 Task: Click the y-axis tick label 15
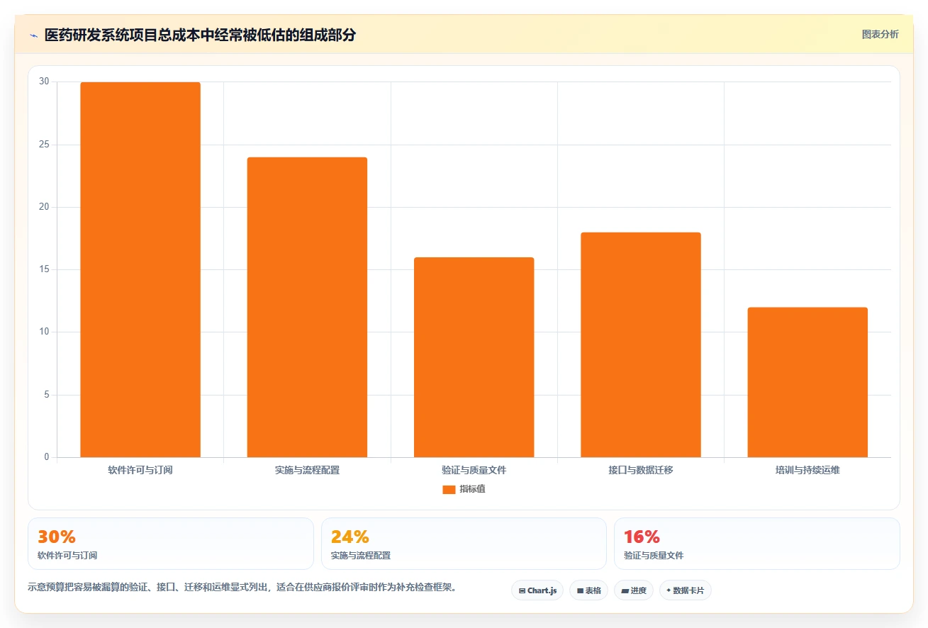(45, 269)
